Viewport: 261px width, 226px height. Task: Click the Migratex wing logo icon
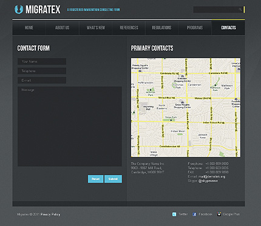19,10
